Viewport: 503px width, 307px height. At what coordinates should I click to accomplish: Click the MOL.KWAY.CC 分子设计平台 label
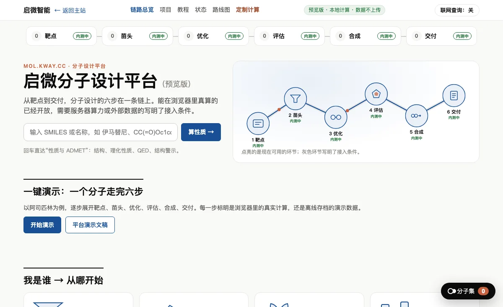pyautogui.click(x=65, y=66)
